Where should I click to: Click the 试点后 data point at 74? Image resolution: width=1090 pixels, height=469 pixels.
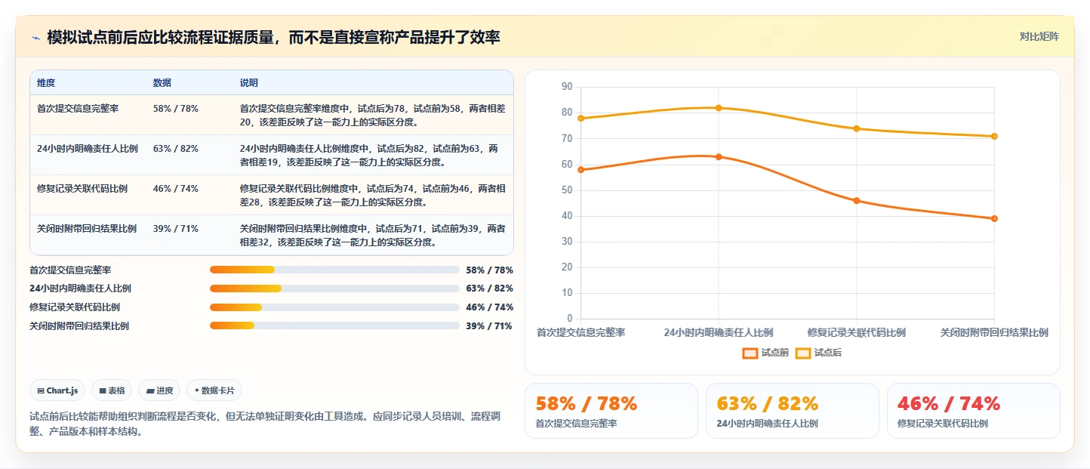pyautogui.click(x=856, y=128)
